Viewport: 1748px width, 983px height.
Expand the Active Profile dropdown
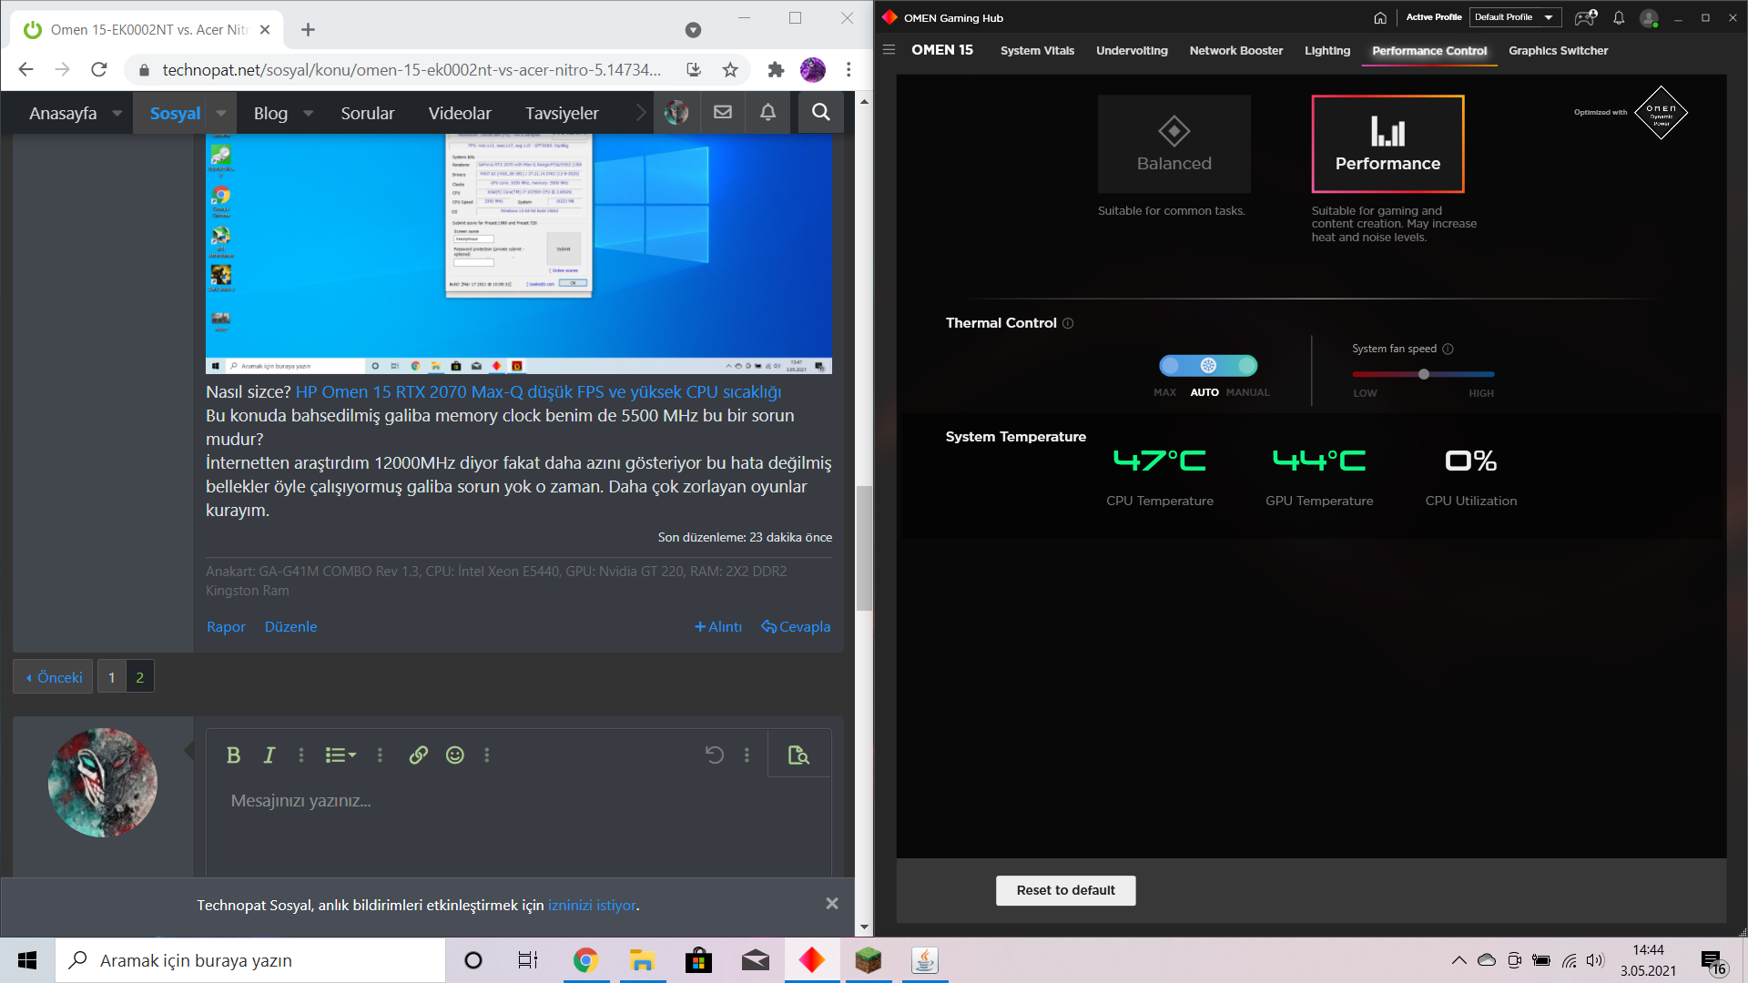(x=1515, y=17)
